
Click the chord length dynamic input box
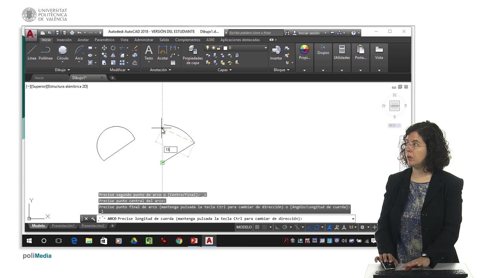(171, 149)
